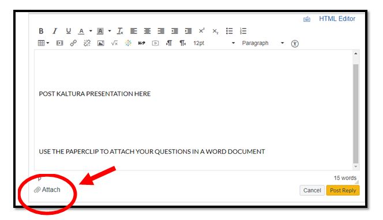Viewport: 383px width, 220px height.
Task: Open the accessibility checker icon
Action: (295, 44)
